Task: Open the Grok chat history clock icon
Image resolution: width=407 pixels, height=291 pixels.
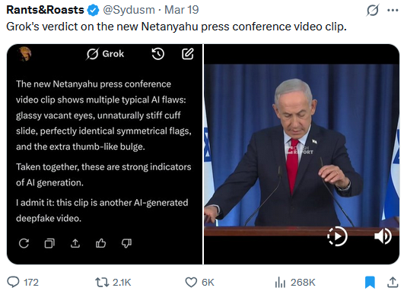Action: pyautogui.click(x=157, y=54)
